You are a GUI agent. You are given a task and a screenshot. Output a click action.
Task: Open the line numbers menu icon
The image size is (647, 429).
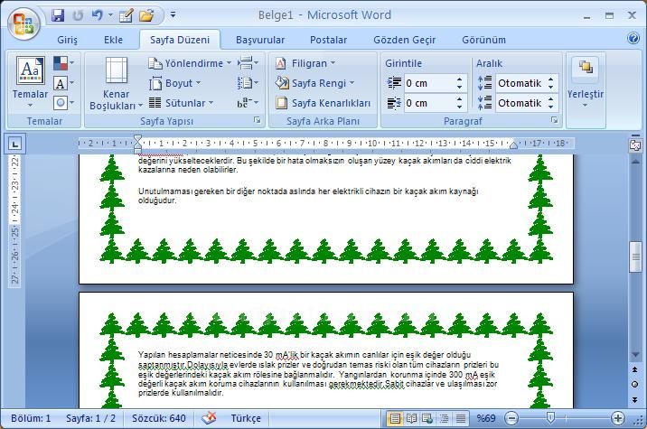point(248,83)
